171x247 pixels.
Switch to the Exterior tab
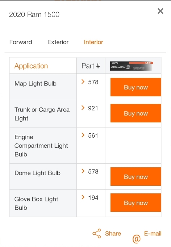[x=58, y=42]
